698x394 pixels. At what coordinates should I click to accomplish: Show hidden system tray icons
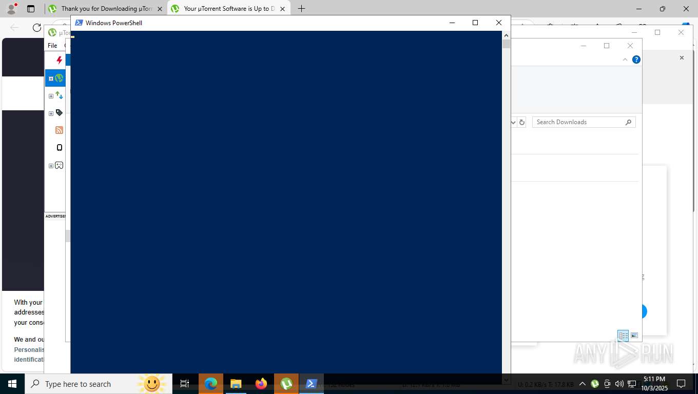(582, 384)
